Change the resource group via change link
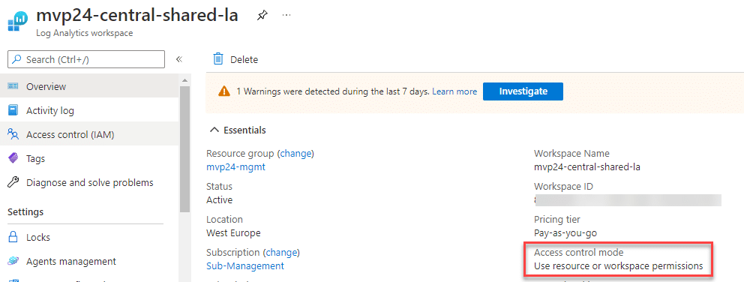Image resolution: width=744 pixels, height=282 pixels. (x=296, y=153)
